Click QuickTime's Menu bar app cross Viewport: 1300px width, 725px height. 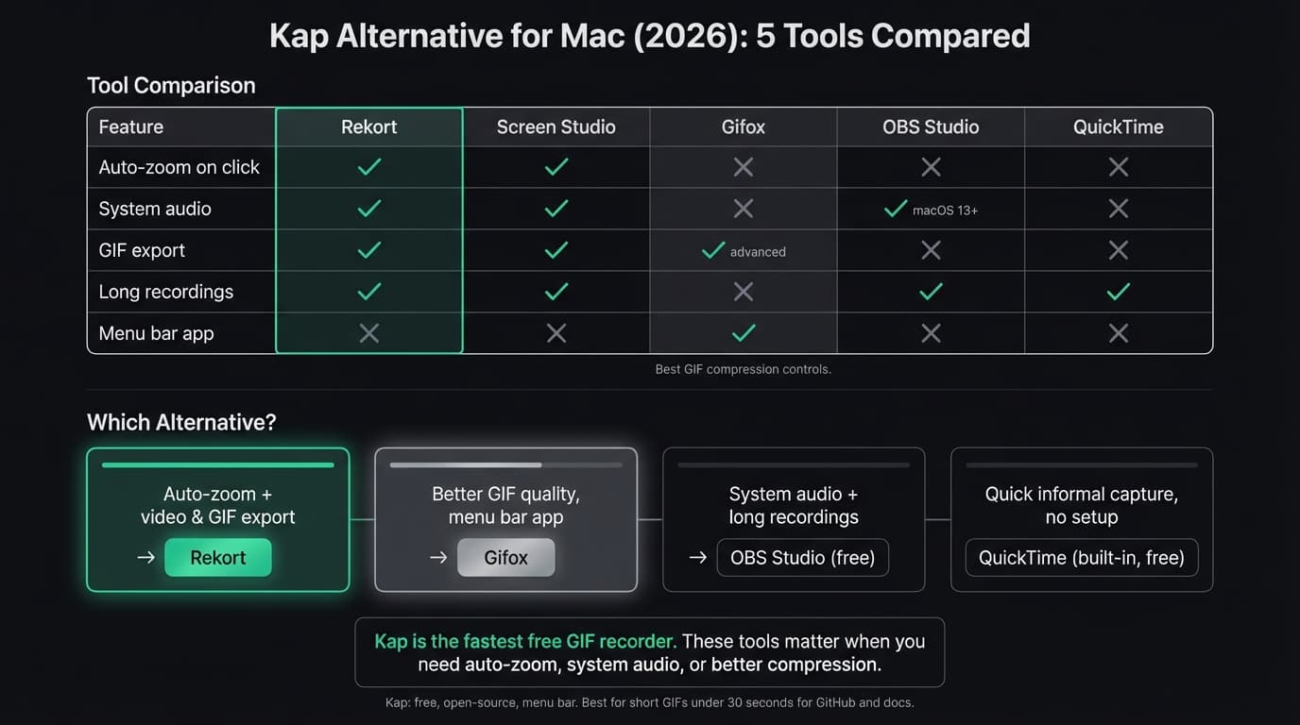(1119, 333)
